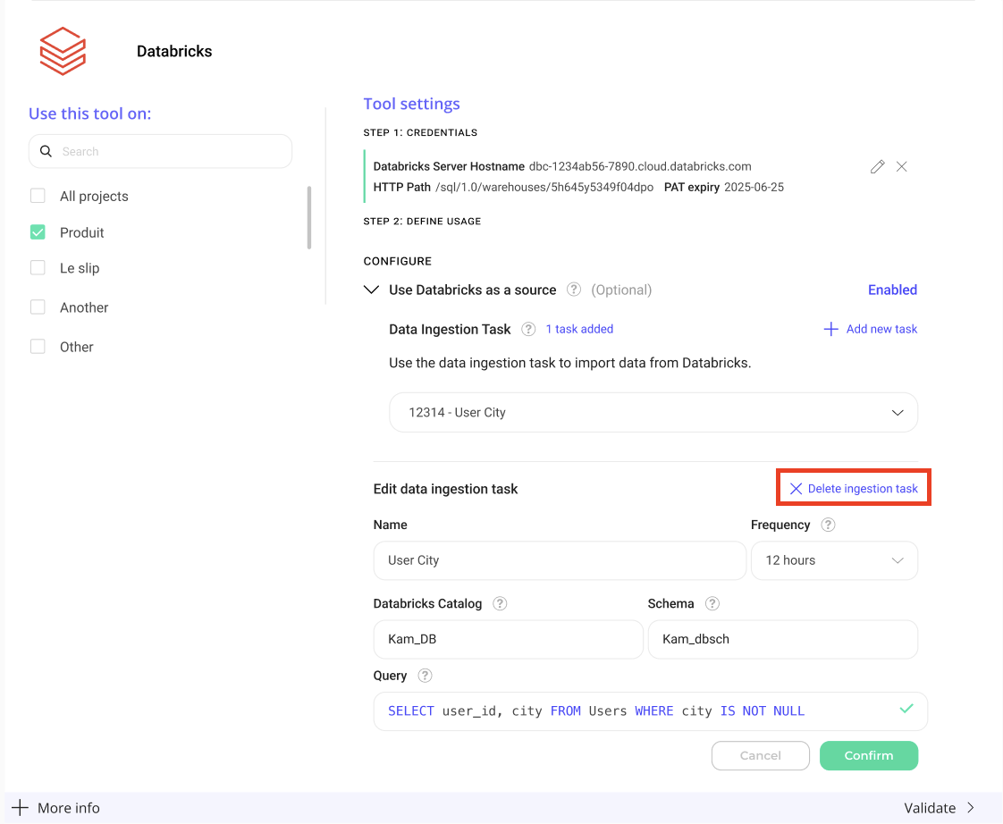Click the pencil edit credentials icon
This screenshot has width=1003, height=824.
point(878,167)
